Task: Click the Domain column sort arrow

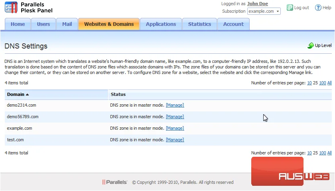Action: (x=28, y=94)
